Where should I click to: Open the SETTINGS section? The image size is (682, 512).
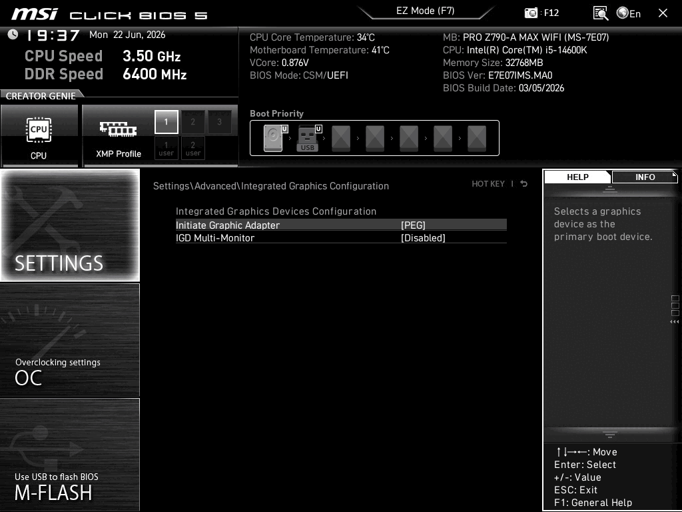[70, 225]
